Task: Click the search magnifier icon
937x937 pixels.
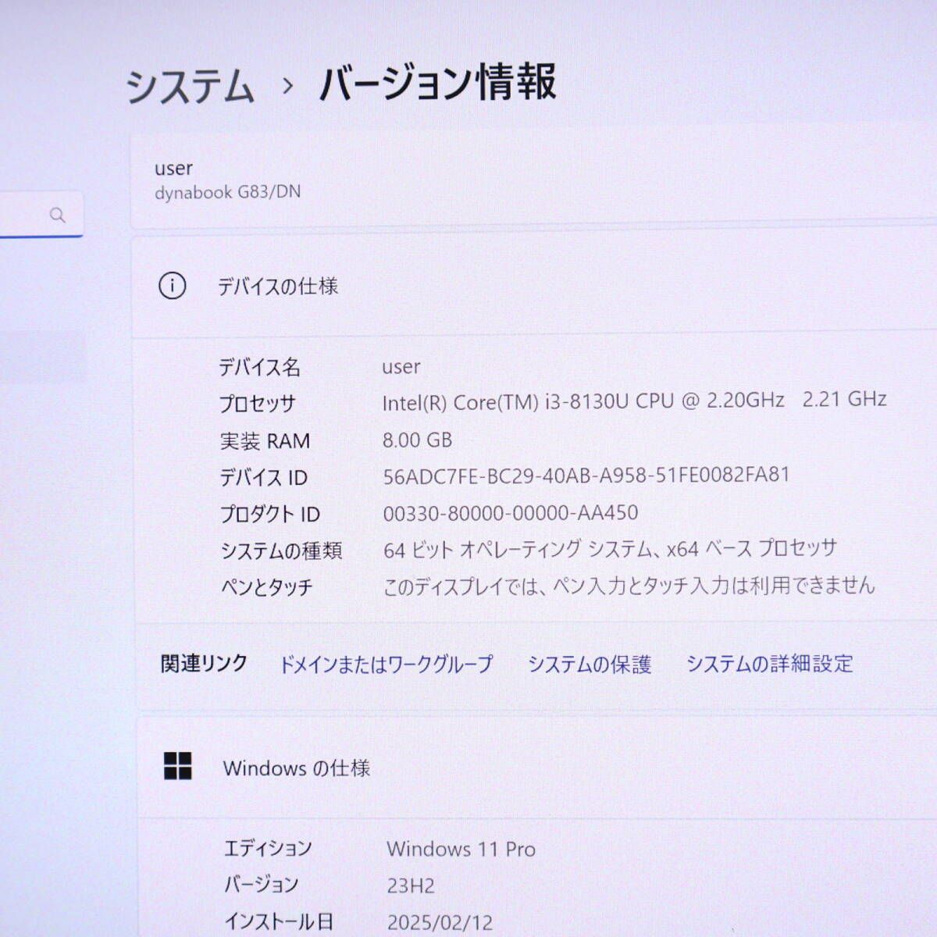Action: point(57,215)
